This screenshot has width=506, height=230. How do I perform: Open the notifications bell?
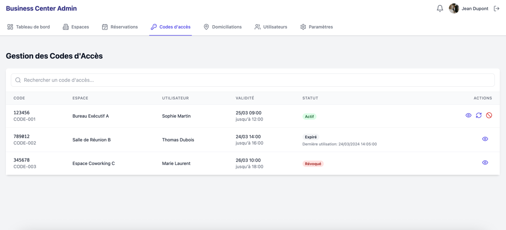pos(440,9)
